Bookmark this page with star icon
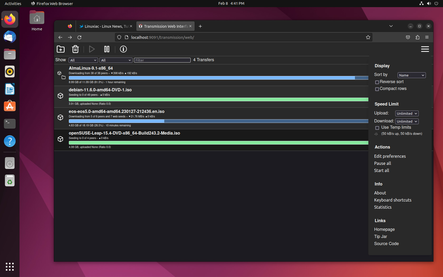 coord(368,37)
